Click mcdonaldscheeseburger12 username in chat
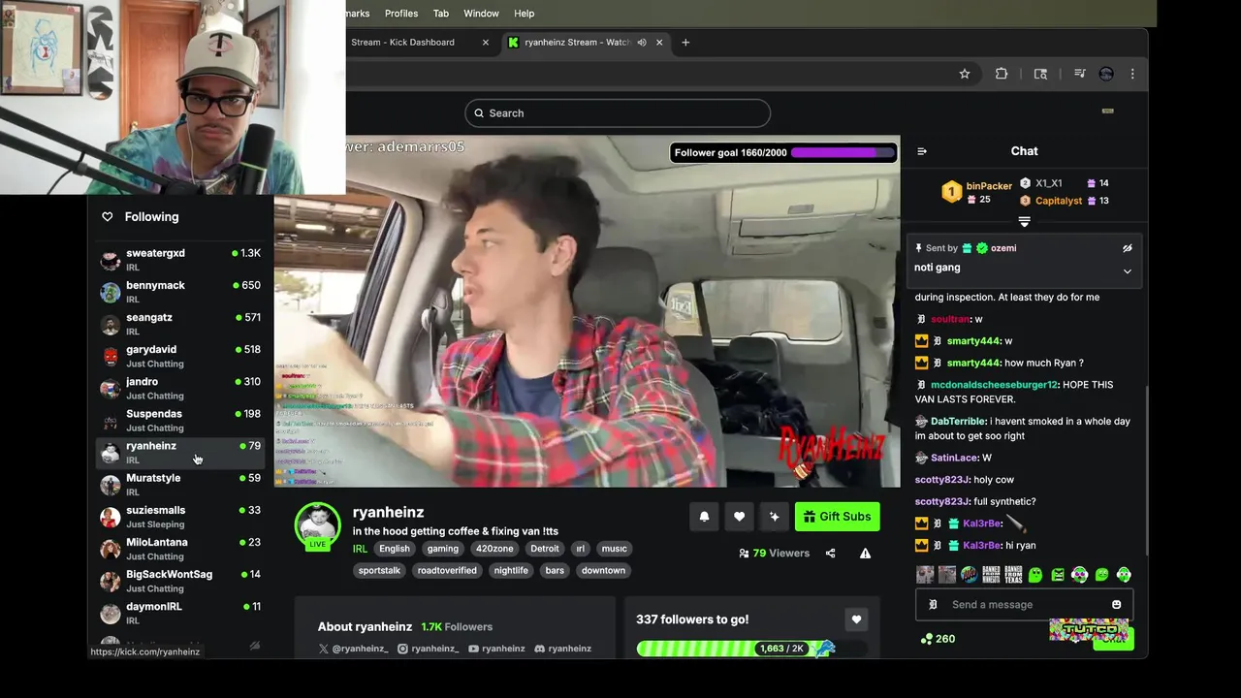 click(994, 385)
